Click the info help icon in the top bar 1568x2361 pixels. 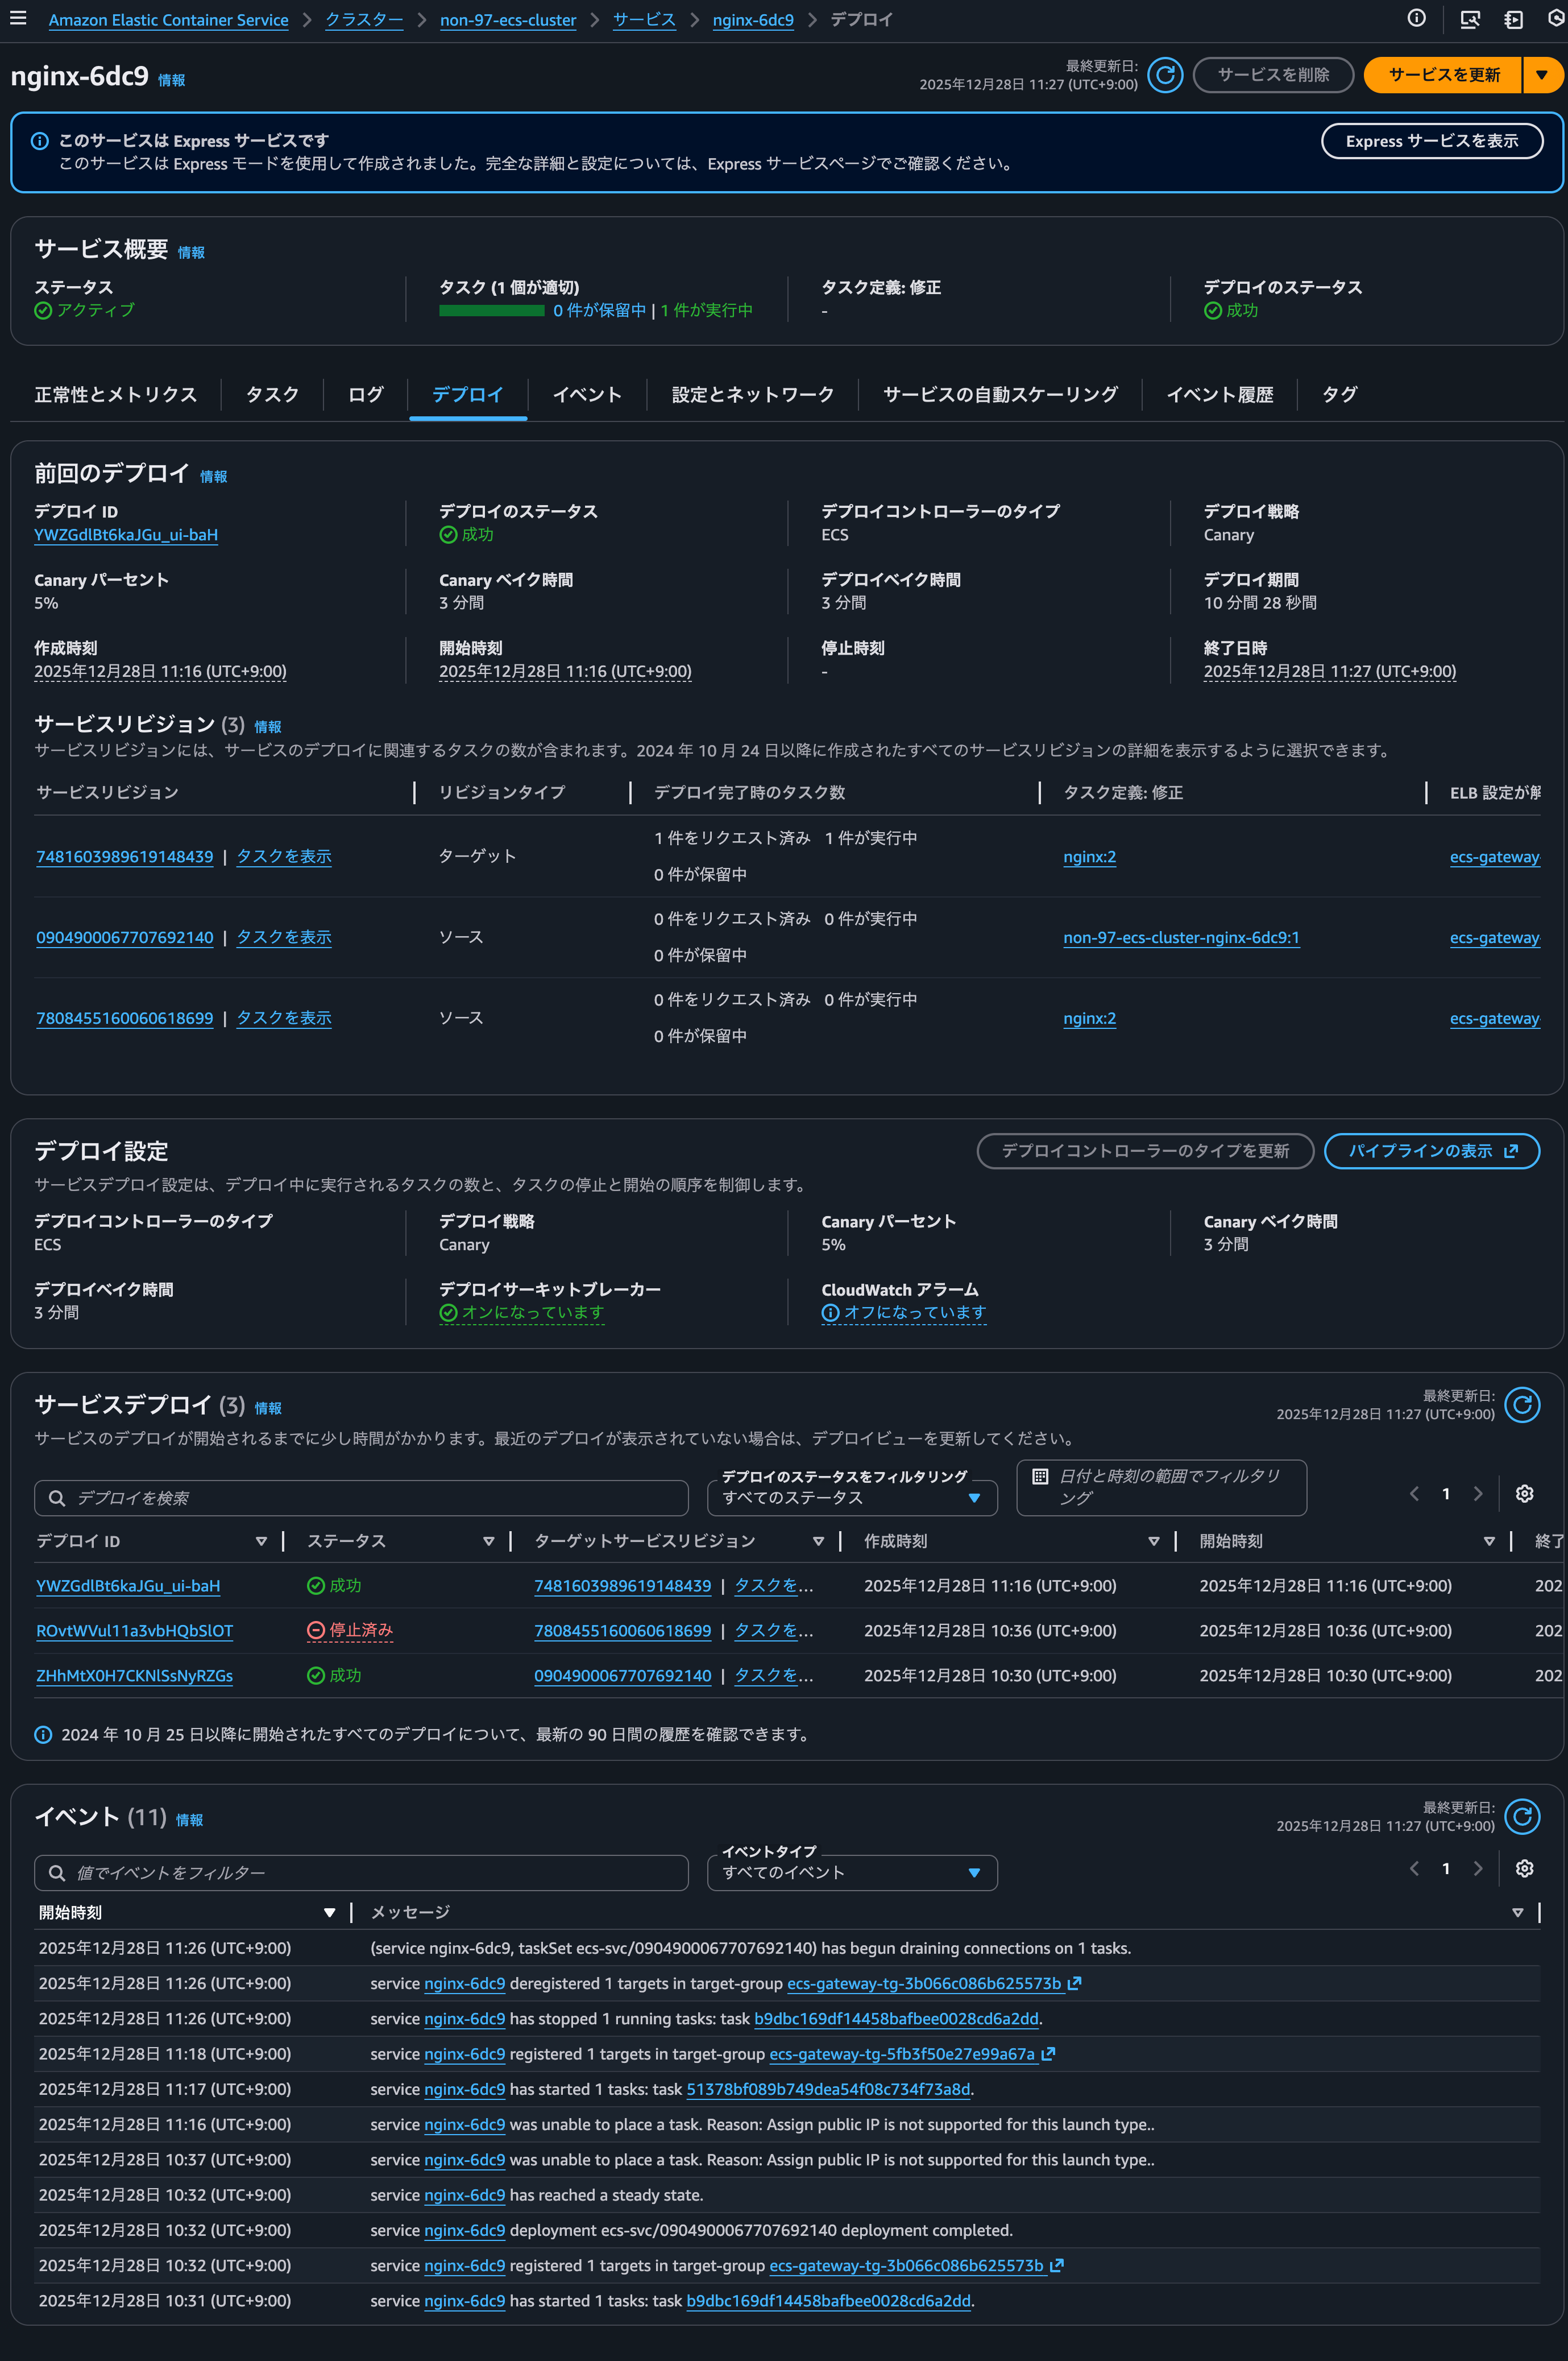1416,18
